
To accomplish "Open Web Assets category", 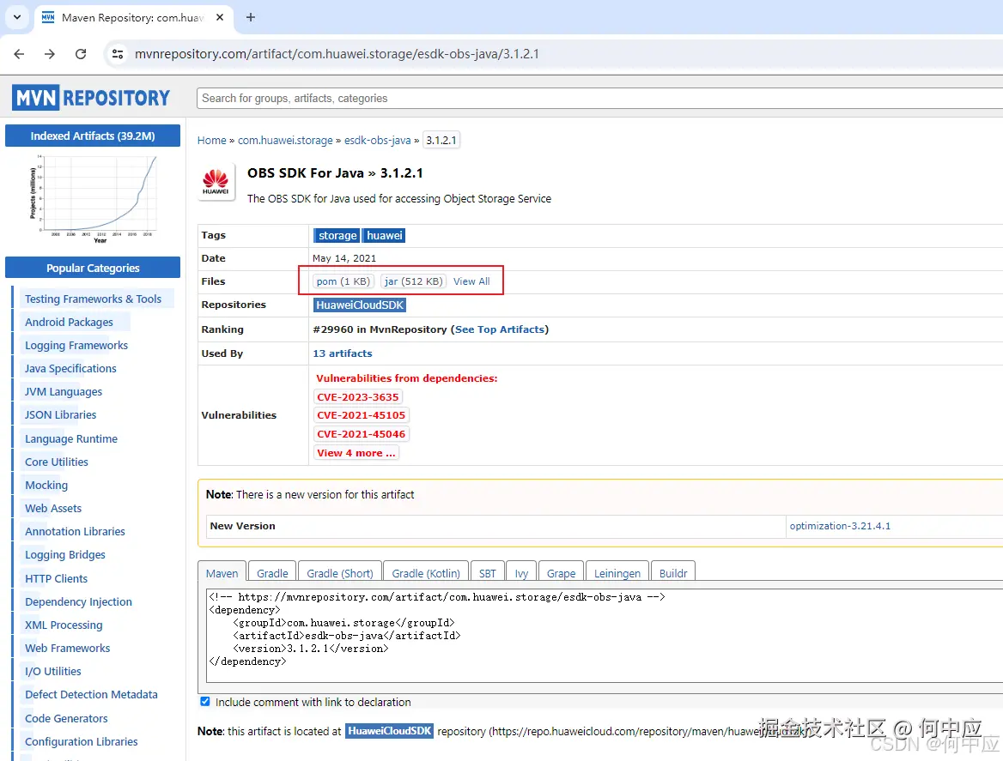I will [x=53, y=508].
